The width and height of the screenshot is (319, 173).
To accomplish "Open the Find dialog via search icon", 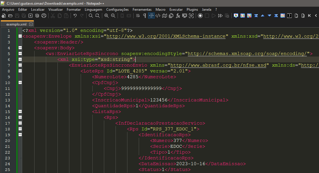I will click(x=91, y=16).
